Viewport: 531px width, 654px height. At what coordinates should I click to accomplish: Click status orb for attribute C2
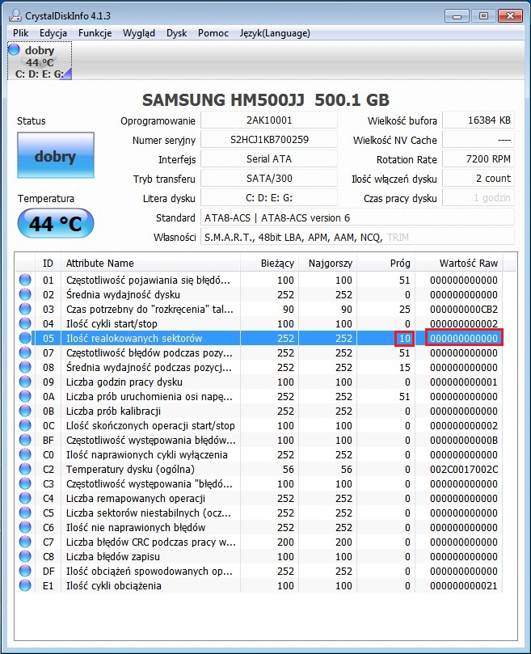tap(25, 469)
